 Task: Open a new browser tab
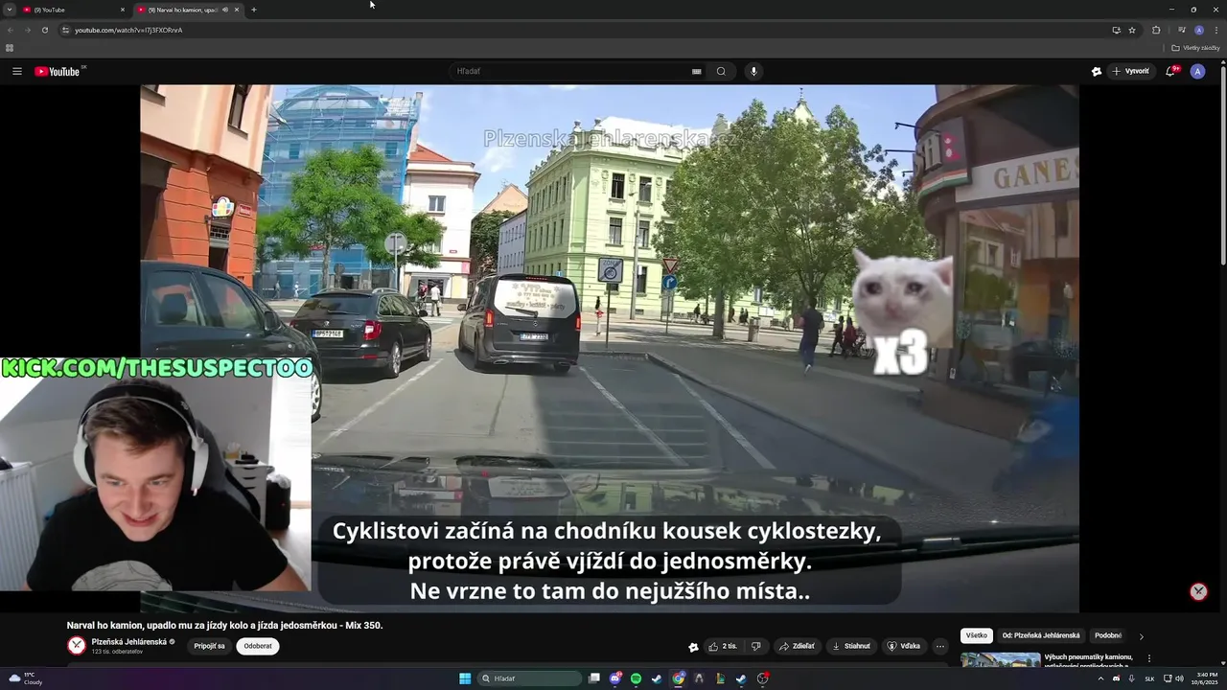coord(253,10)
